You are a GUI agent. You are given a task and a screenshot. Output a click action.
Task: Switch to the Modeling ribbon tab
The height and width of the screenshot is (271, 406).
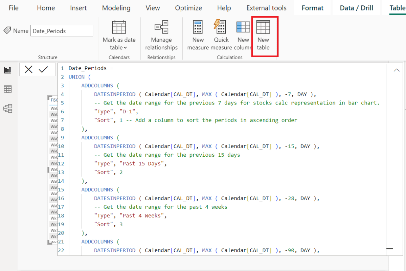[116, 8]
